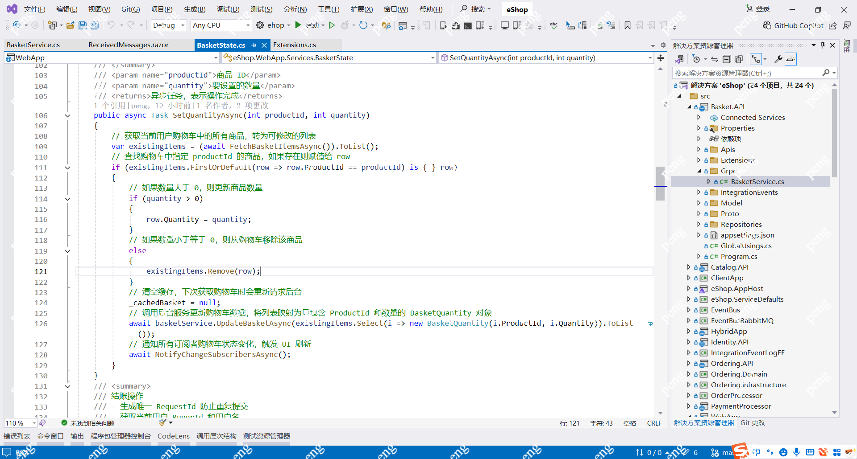This screenshot has width=857, height=459.
Task: Expand the Catalog.API project node
Action: 688,267
